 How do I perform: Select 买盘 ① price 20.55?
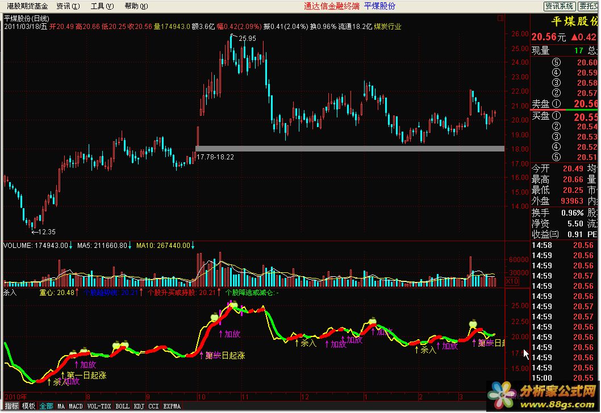tap(585, 117)
